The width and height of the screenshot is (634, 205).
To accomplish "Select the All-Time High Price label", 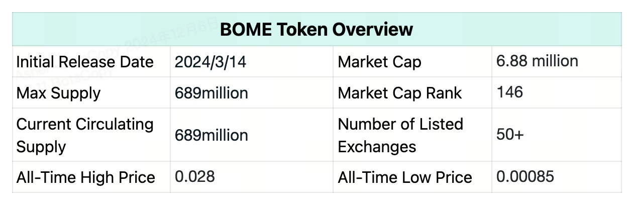I will click(85, 177).
